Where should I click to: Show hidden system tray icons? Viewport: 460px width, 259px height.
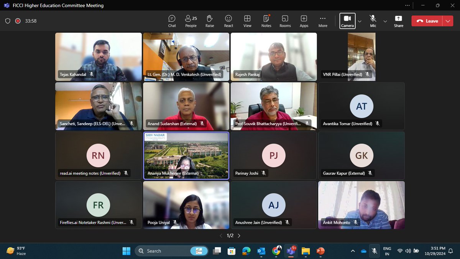pos(353,251)
